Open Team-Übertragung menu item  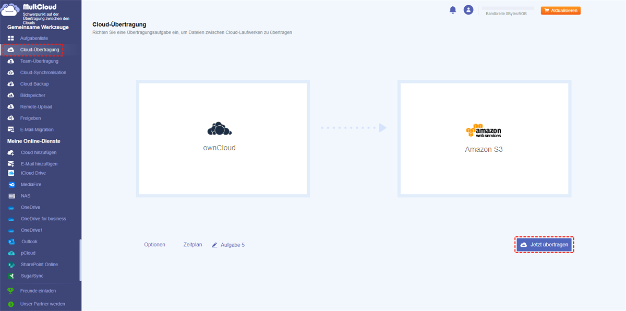pos(39,61)
